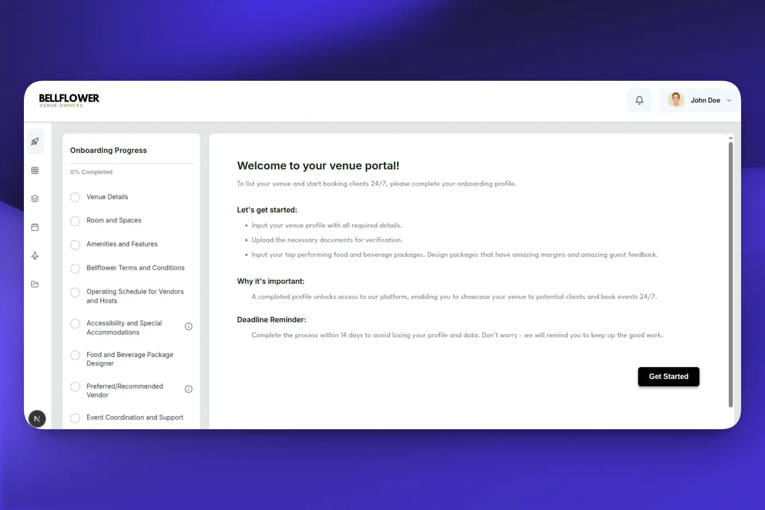This screenshot has width=765, height=510.
Task: Select the Room and Spaces step circle
Action: click(75, 221)
